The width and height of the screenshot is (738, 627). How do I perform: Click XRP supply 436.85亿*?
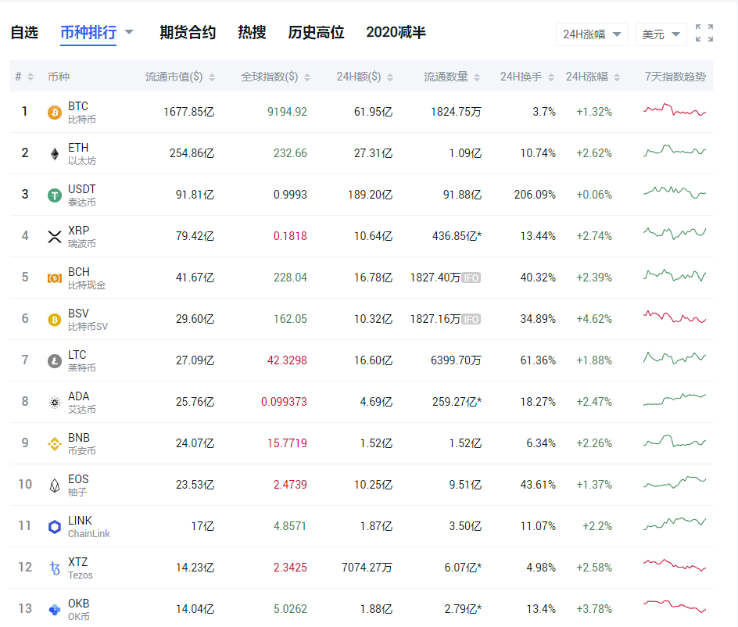[457, 236]
